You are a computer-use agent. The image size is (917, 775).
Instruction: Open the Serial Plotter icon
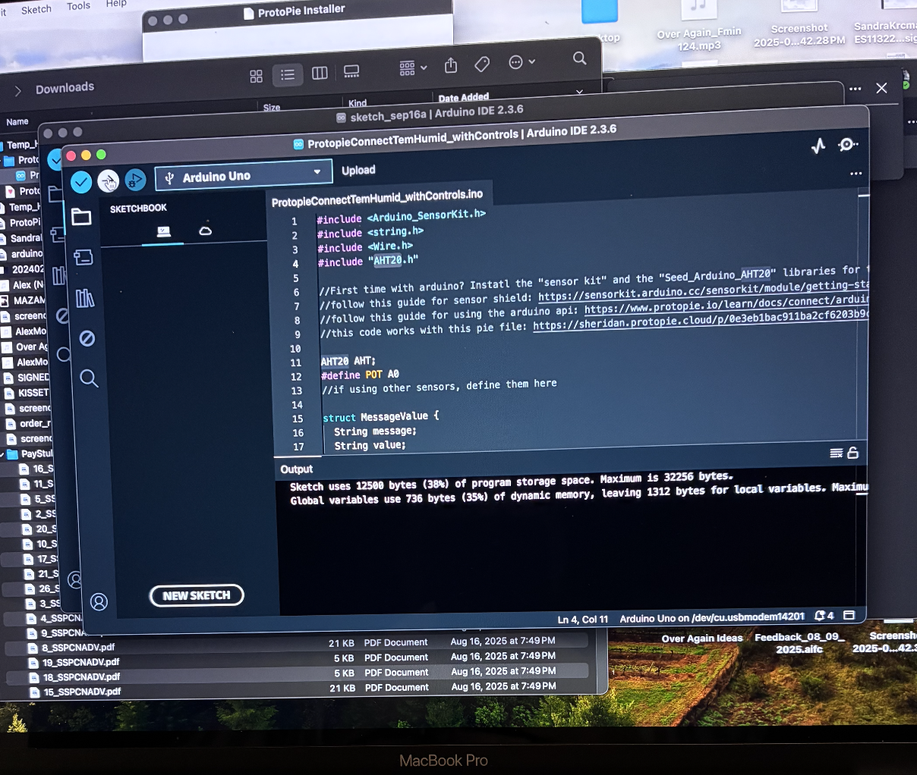818,145
